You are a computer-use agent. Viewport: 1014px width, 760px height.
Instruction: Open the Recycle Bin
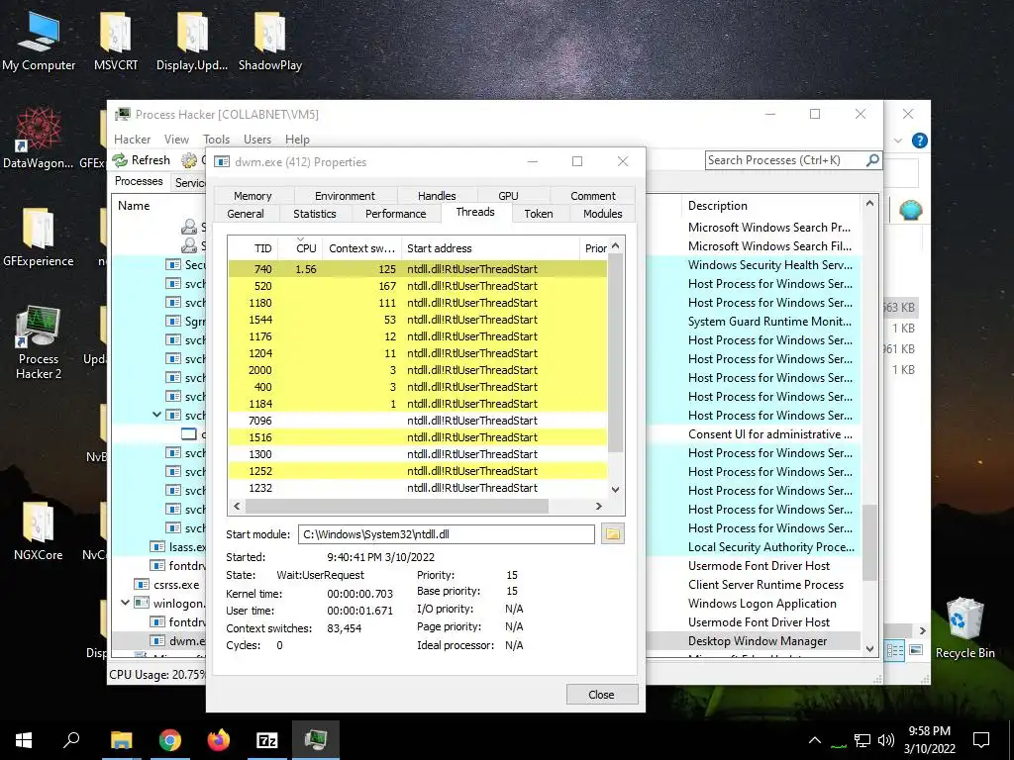(x=964, y=628)
